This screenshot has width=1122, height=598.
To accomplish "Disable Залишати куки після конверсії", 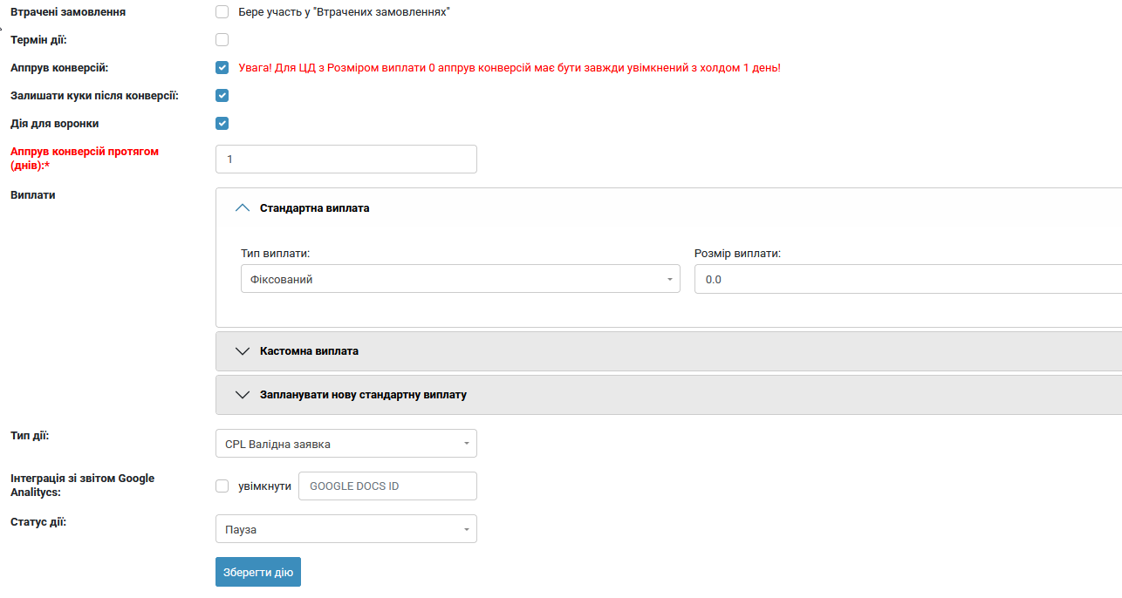I will coord(222,95).
